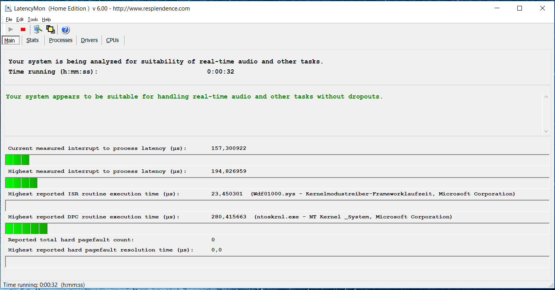Open the Edit menu
Viewport: 555px width, 290px height.
[x=20, y=19]
